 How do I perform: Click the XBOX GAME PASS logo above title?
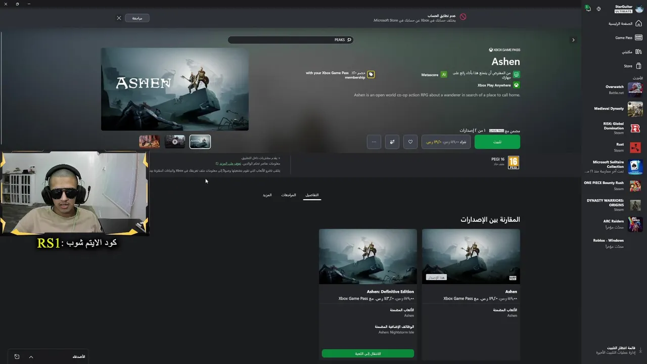(x=504, y=50)
